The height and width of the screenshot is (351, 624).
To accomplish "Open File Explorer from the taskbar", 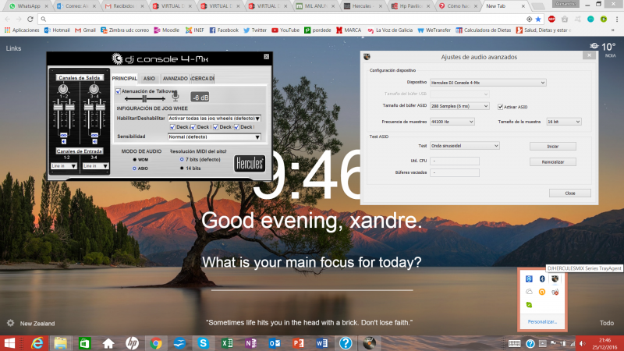I will (x=61, y=343).
